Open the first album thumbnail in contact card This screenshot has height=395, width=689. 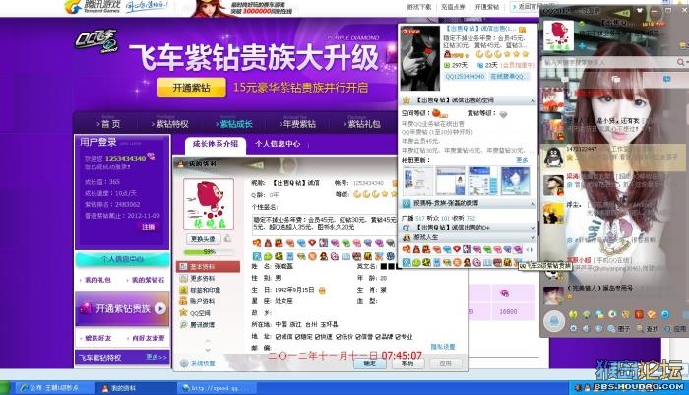tap(417, 181)
